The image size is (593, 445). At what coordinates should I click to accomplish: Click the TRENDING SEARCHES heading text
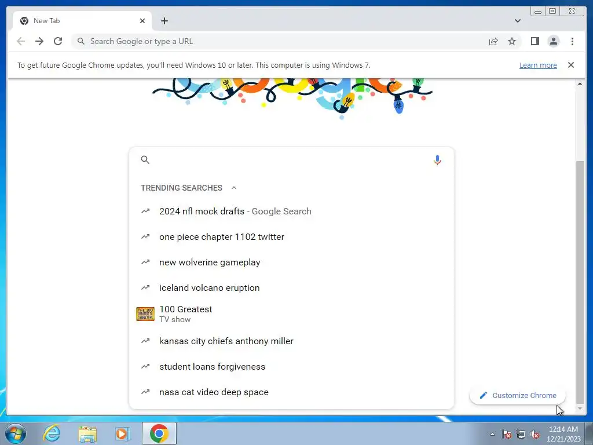[x=181, y=188]
